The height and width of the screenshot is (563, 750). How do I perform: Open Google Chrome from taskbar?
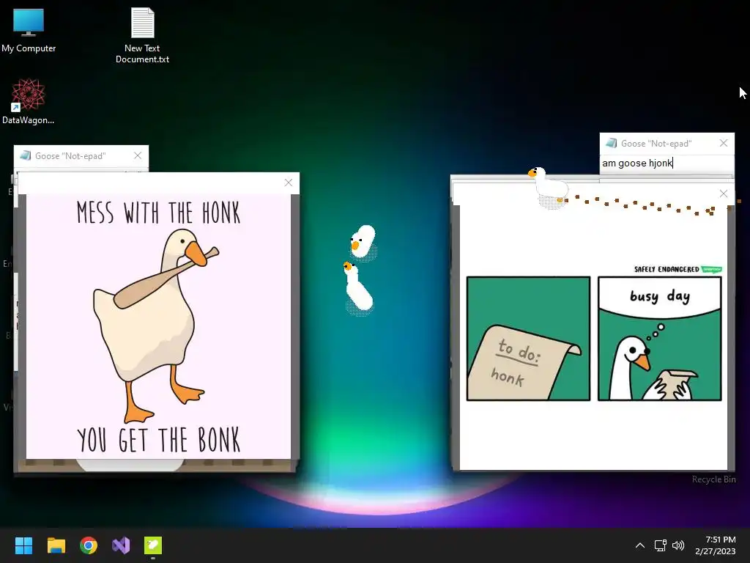(89, 545)
